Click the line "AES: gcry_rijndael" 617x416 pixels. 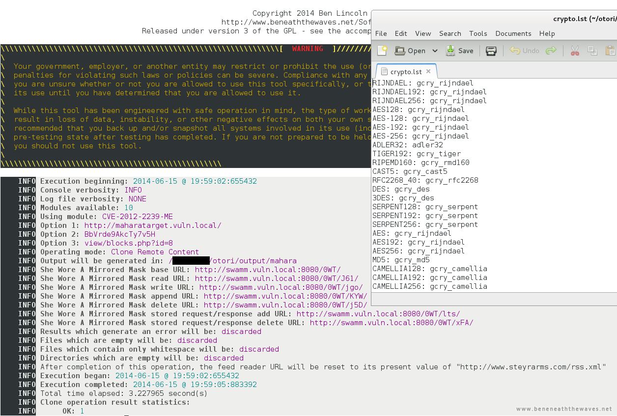pos(412,233)
